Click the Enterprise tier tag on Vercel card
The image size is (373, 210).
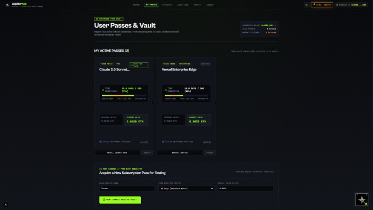coord(185,64)
